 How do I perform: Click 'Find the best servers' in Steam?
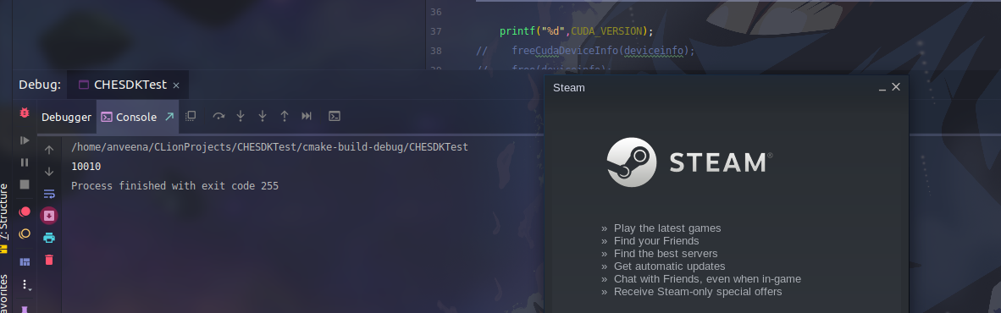[x=666, y=254]
